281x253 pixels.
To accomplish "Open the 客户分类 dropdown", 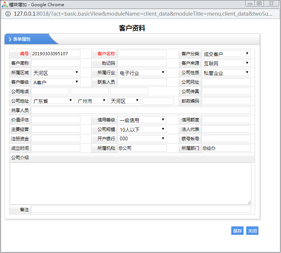I will point(226,54).
